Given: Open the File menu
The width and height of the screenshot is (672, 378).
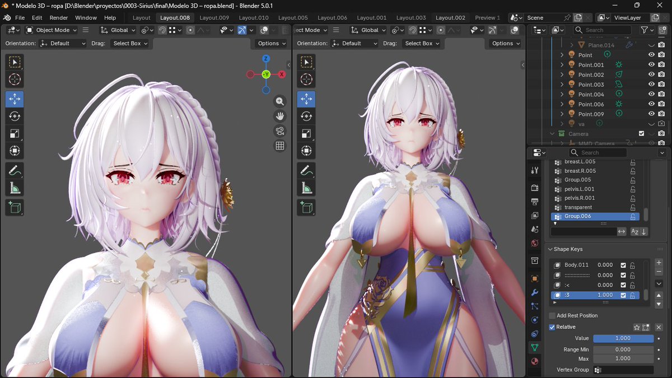Looking at the screenshot, I should pos(20,18).
